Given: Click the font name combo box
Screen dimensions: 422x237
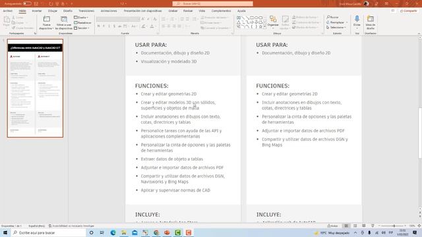Looking at the screenshot, I should 118,19.
